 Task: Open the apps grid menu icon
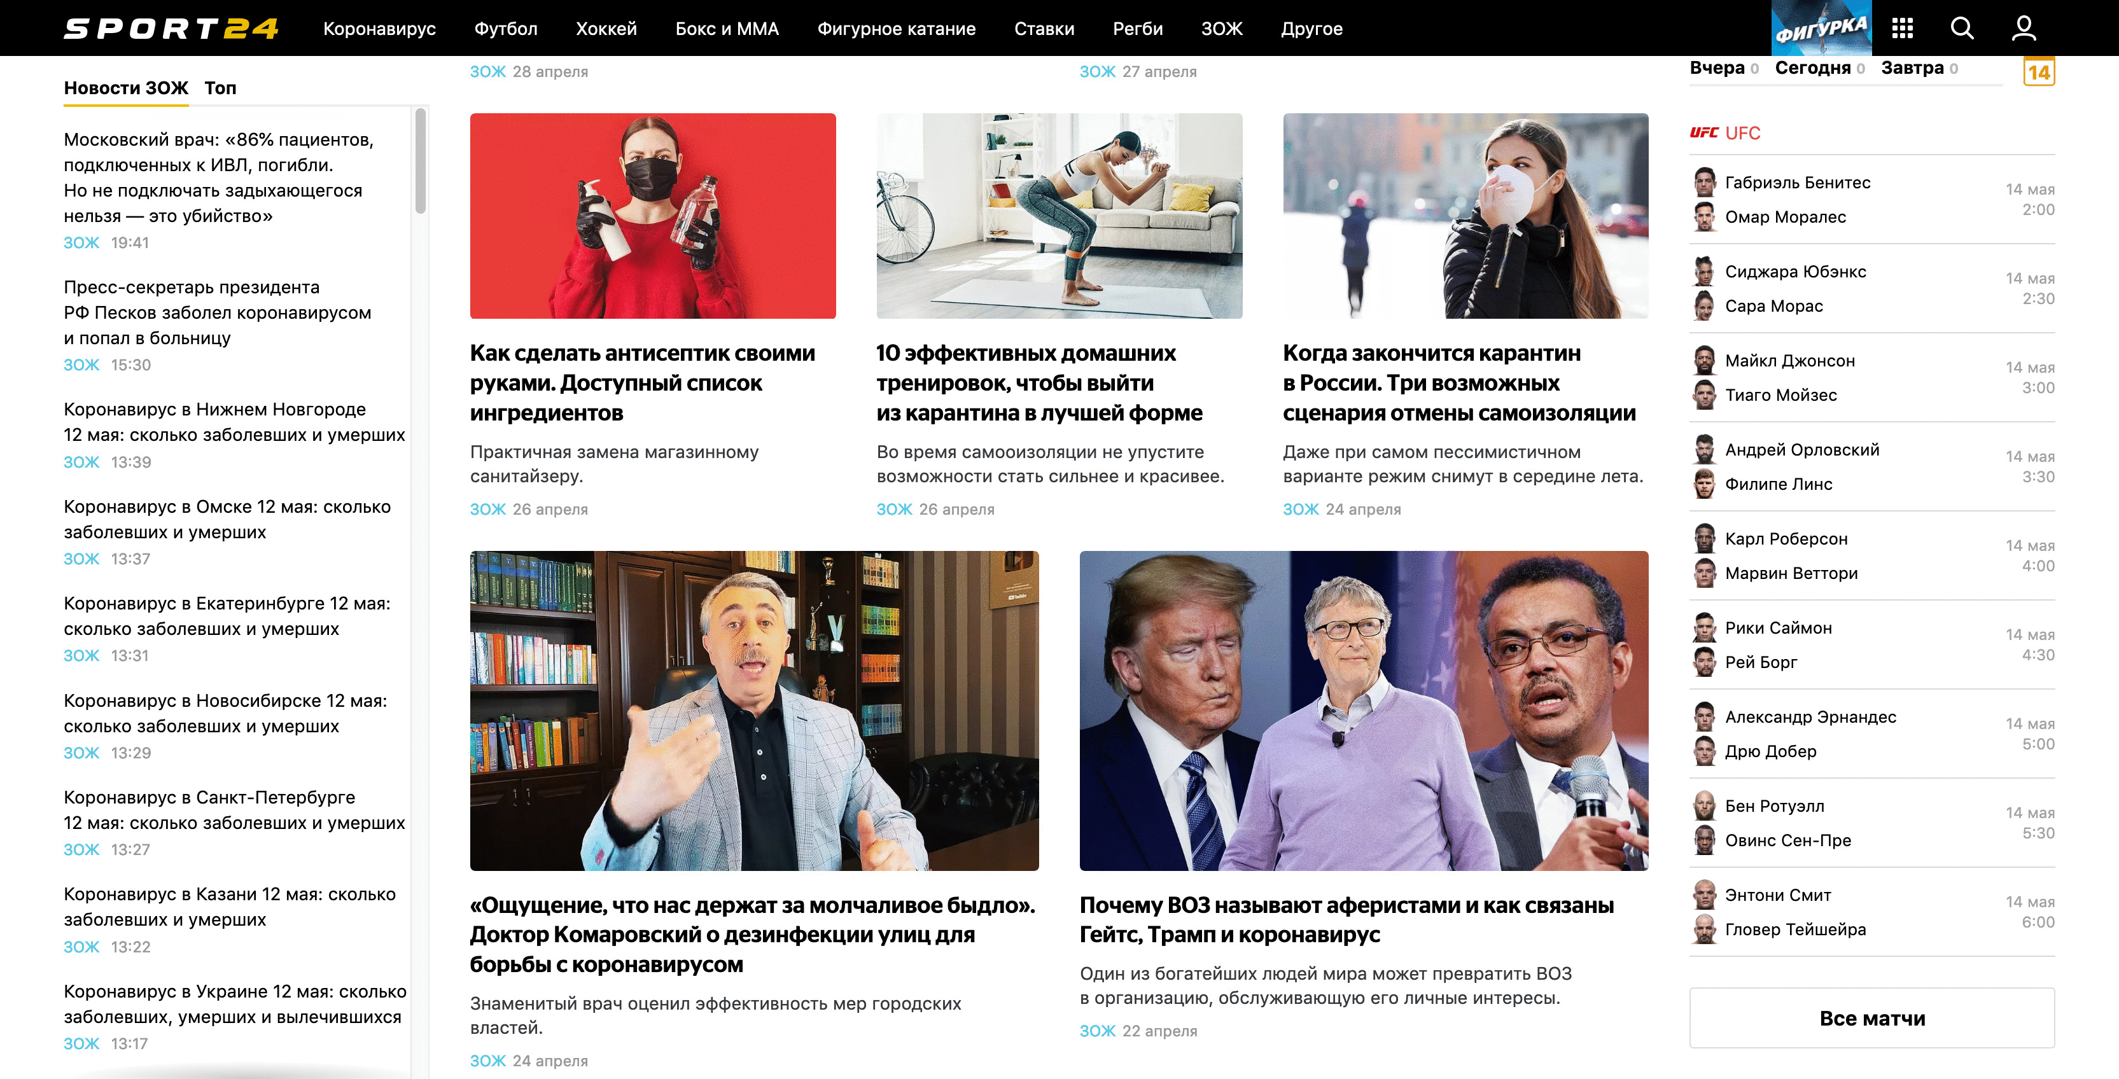coord(1902,28)
